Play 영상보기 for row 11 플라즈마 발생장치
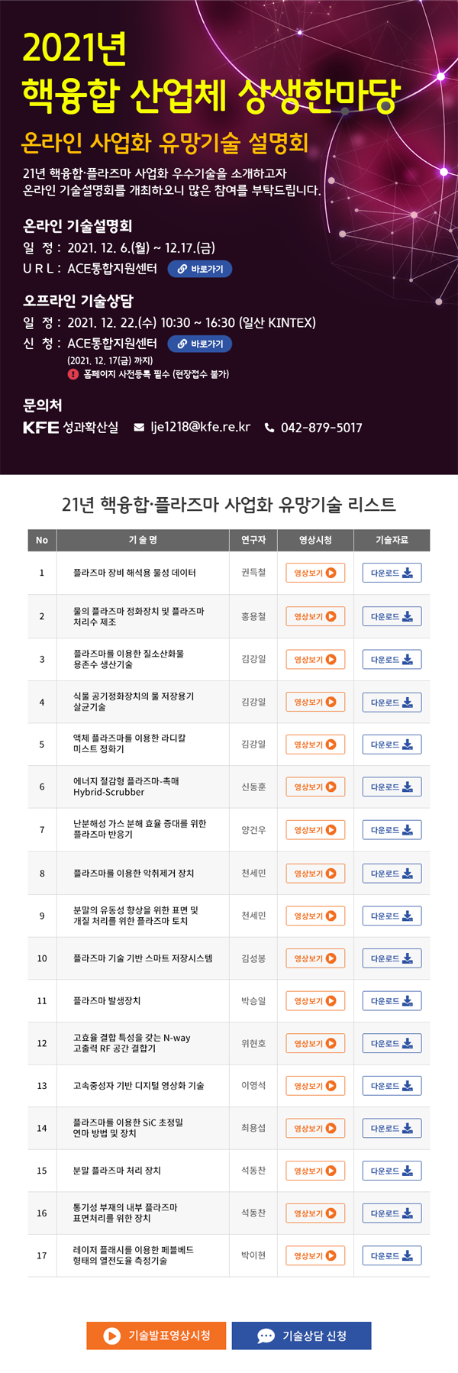 tap(315, 1000)
